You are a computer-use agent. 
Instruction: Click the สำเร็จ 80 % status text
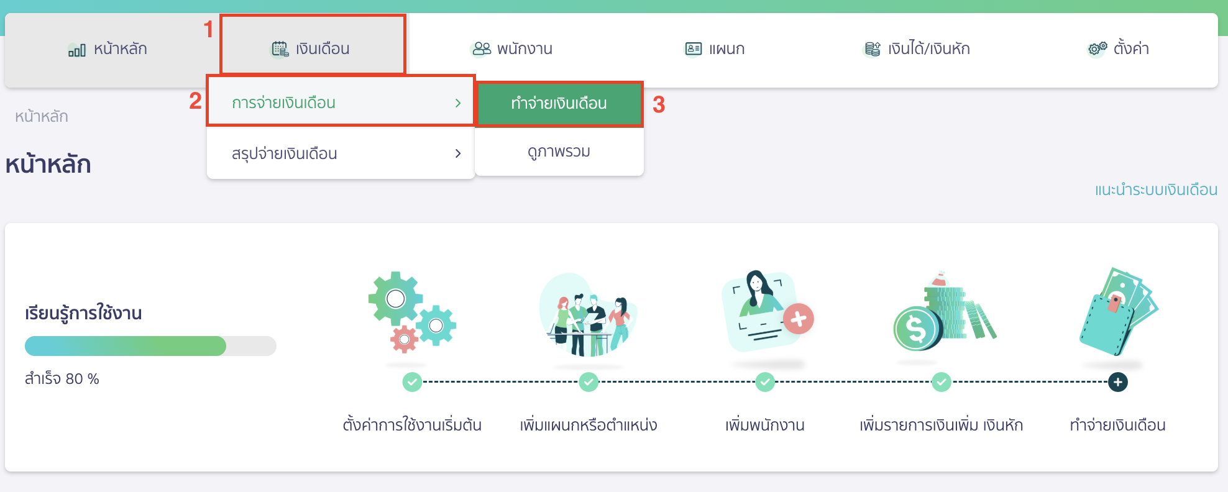(62, 378)
